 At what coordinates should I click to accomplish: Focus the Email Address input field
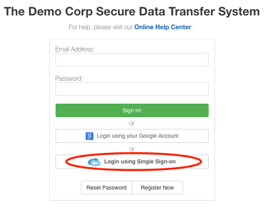(132, 60)
